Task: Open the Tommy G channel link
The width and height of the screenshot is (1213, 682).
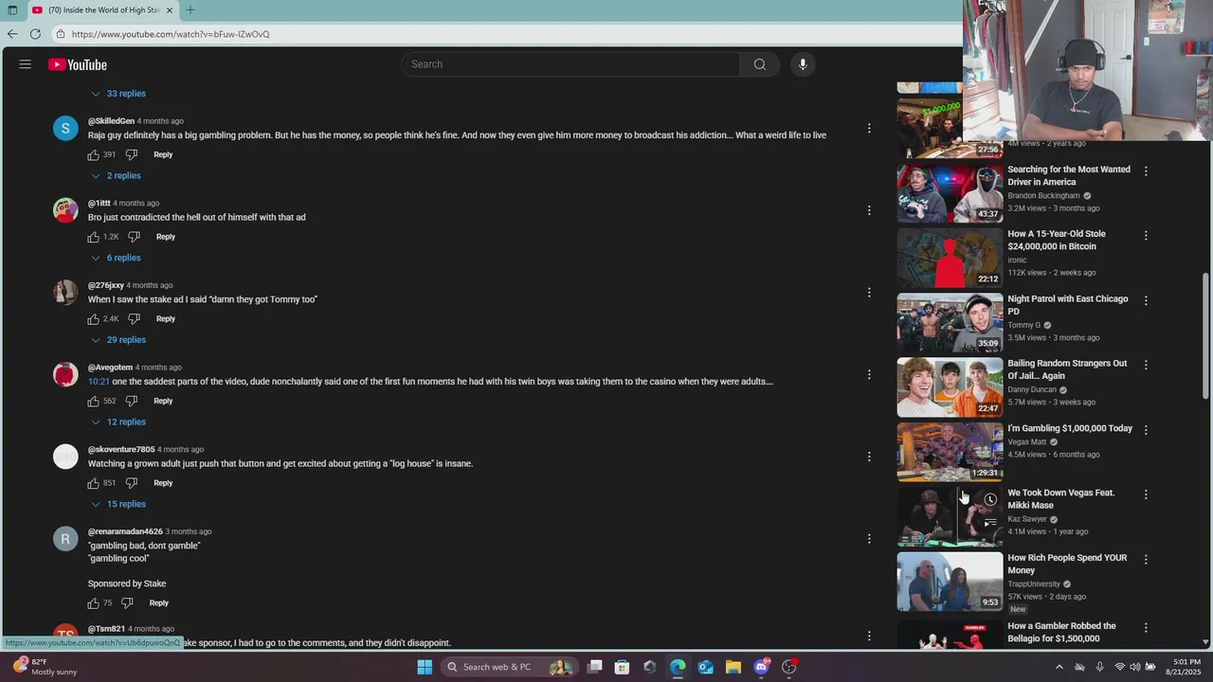Action: (1024, 326)
